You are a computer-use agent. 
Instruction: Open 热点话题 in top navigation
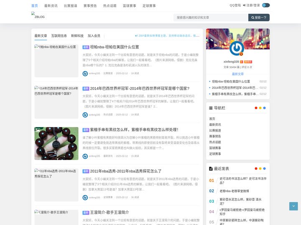tap(110, 6)
